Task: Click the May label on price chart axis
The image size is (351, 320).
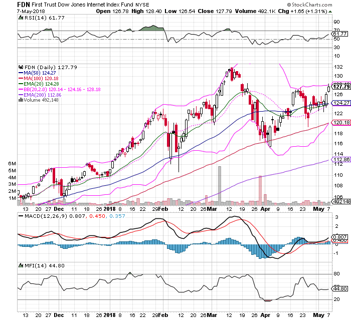Action: coord(318,209)
